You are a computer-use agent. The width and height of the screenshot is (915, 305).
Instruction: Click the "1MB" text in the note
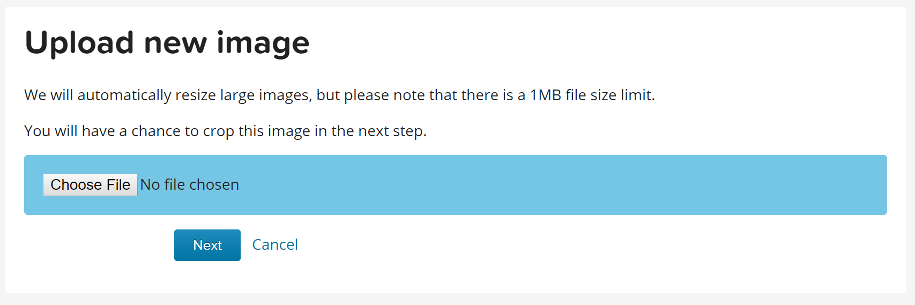tap(545, 95)
